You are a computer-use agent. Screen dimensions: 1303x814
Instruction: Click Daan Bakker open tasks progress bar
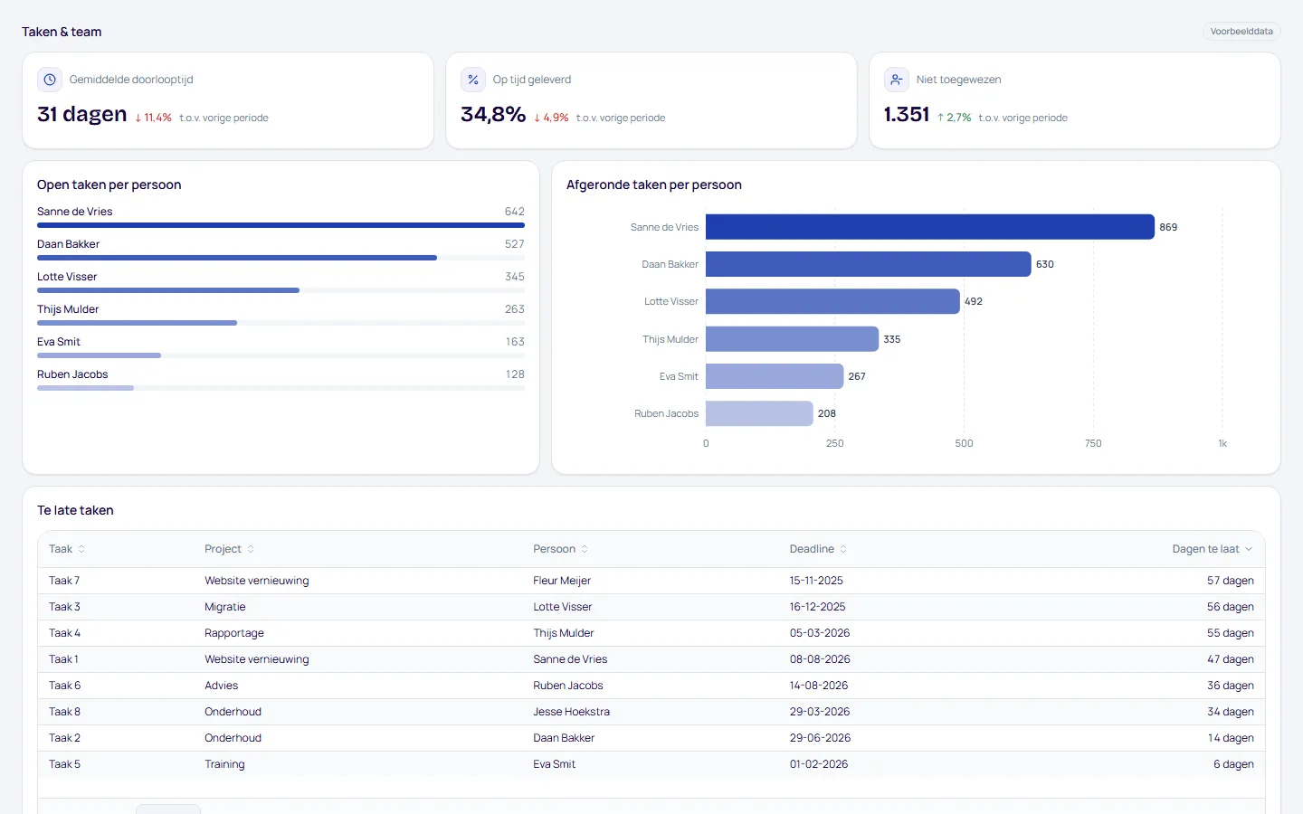[281, 258]
